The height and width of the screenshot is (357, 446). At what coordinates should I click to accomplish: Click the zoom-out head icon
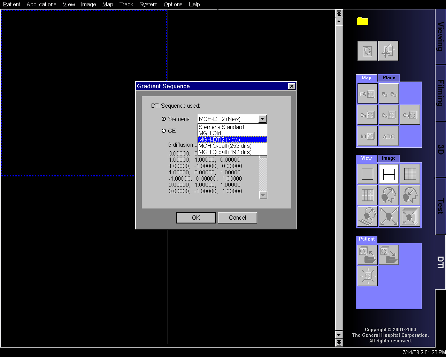click(410, 195)
